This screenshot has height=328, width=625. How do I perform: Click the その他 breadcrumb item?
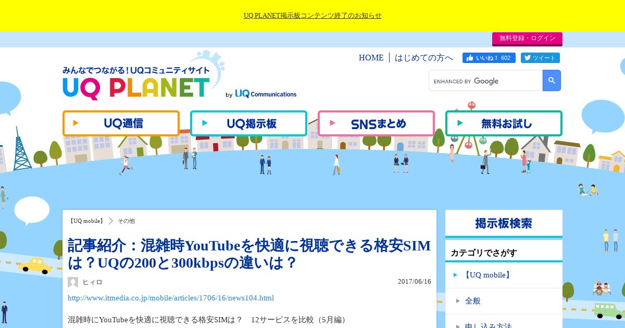tap(126, 221)
